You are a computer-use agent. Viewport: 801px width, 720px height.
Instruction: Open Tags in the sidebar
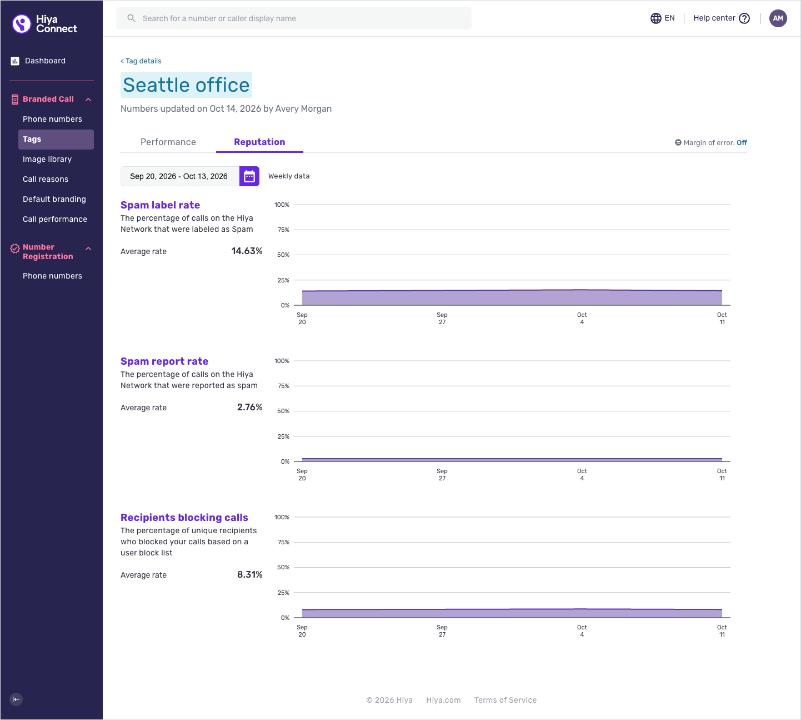point(56,140)
